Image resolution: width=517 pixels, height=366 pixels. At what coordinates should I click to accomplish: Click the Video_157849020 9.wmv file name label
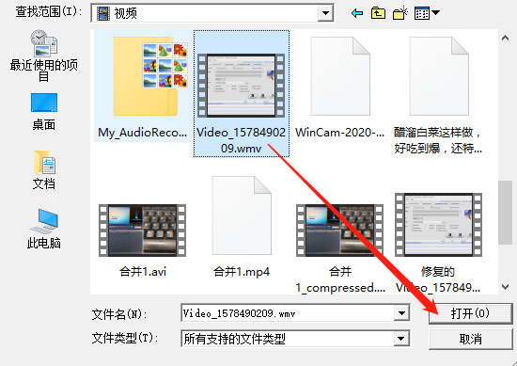(x=241, y=140)
